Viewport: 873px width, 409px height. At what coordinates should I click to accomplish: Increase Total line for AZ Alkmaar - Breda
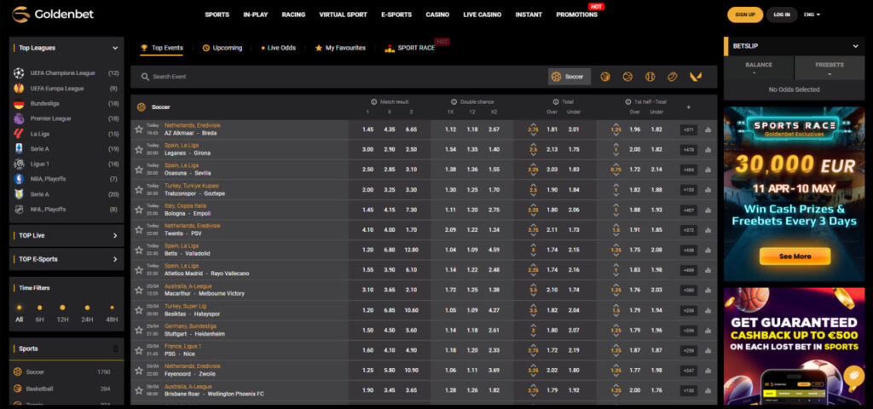point(533,124)
